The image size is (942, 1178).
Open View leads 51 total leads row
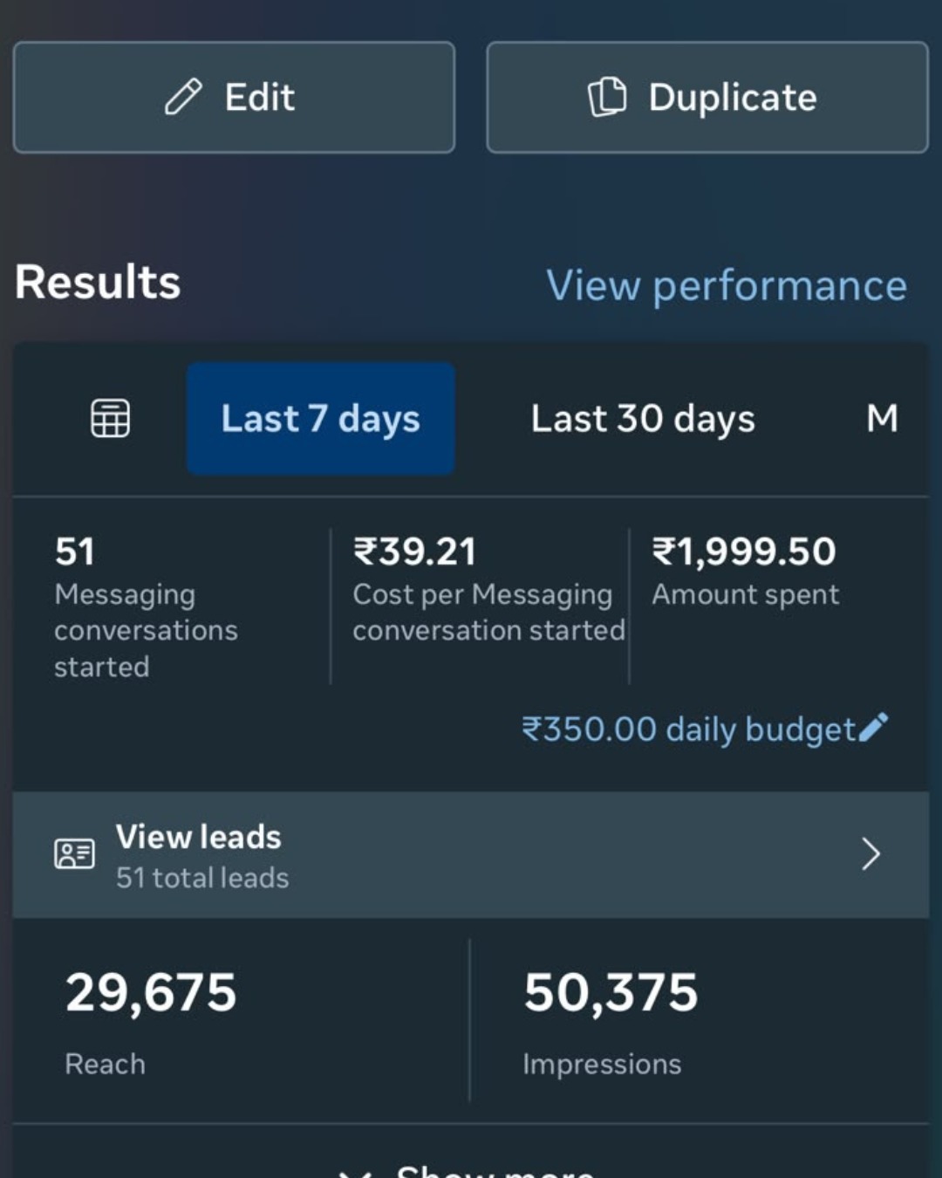(x=471, y=854)
